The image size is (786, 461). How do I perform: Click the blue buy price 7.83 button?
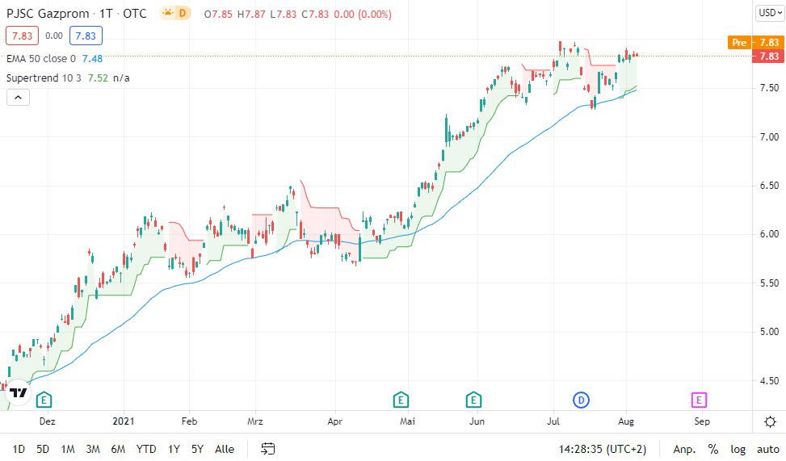(x=86, y=36)
